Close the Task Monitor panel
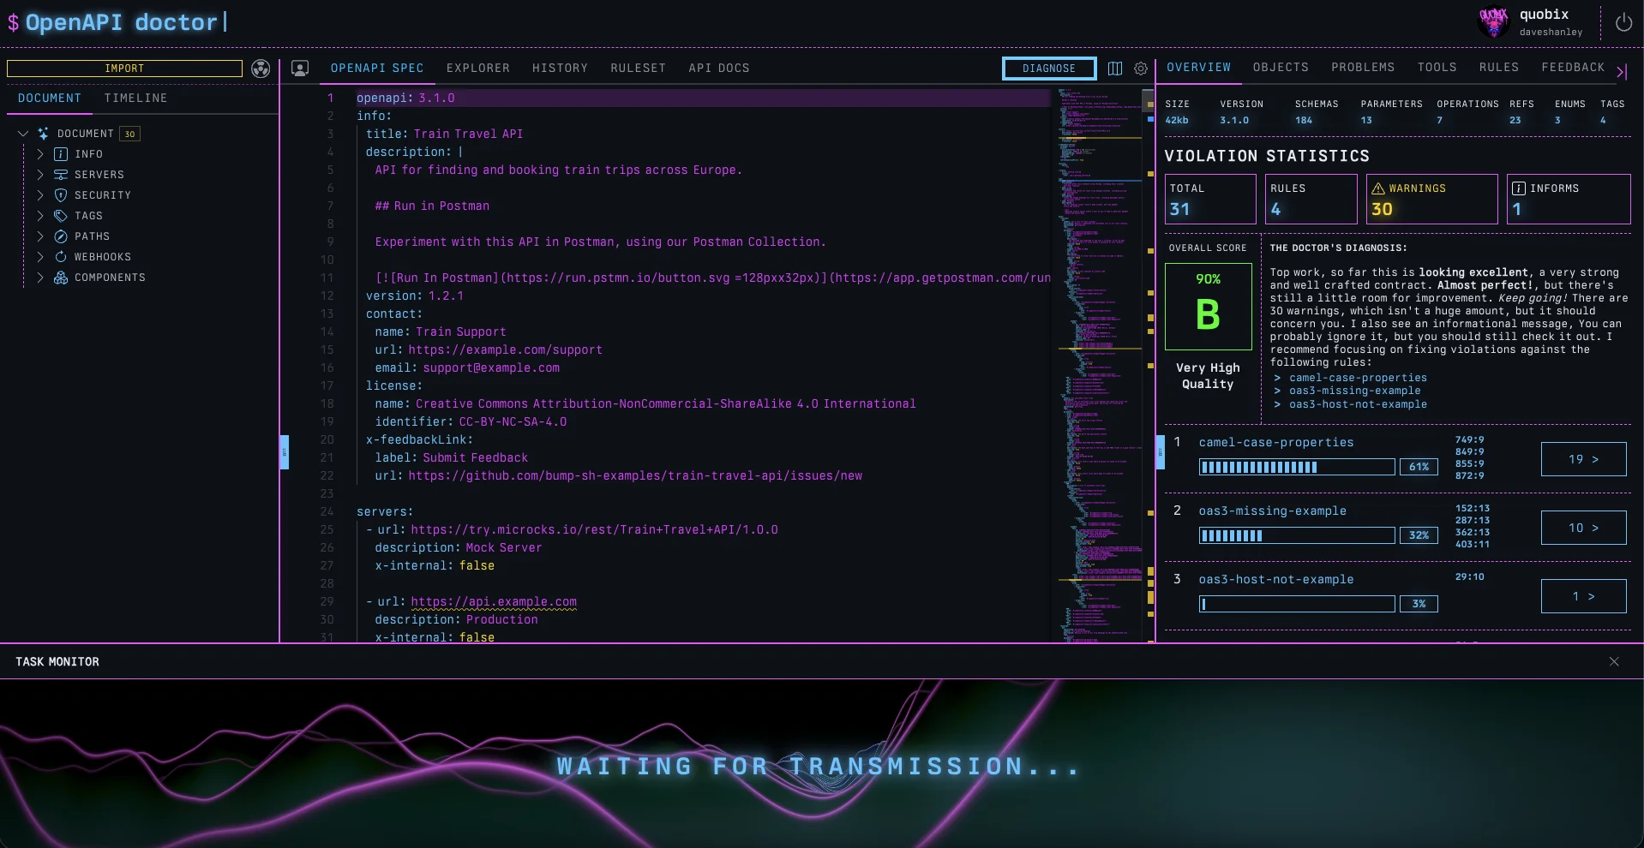Image resolution: width=1644 pixels, height=848 pixels. pos(1614,661)
